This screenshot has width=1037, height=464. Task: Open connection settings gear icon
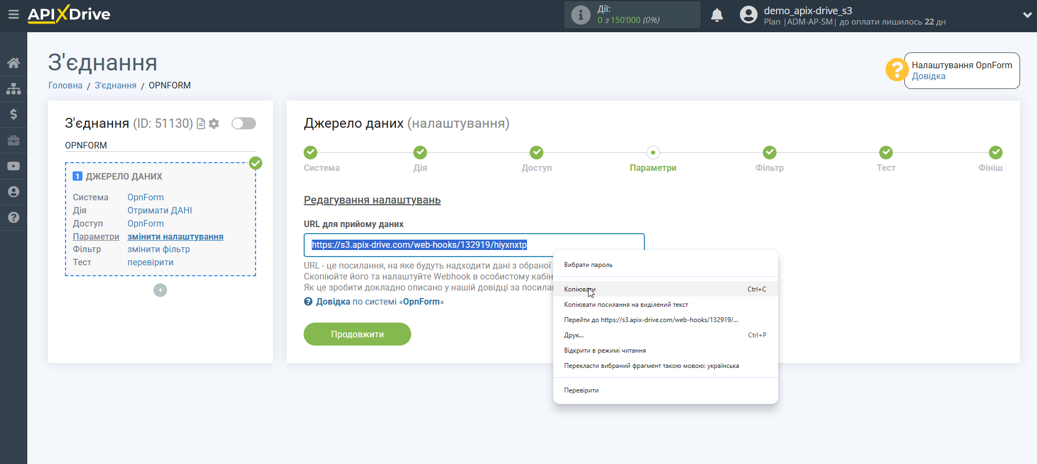pos(214,124)
